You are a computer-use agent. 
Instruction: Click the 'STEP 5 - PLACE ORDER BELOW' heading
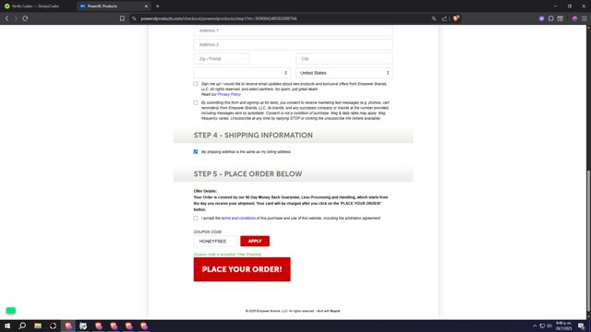247,174
